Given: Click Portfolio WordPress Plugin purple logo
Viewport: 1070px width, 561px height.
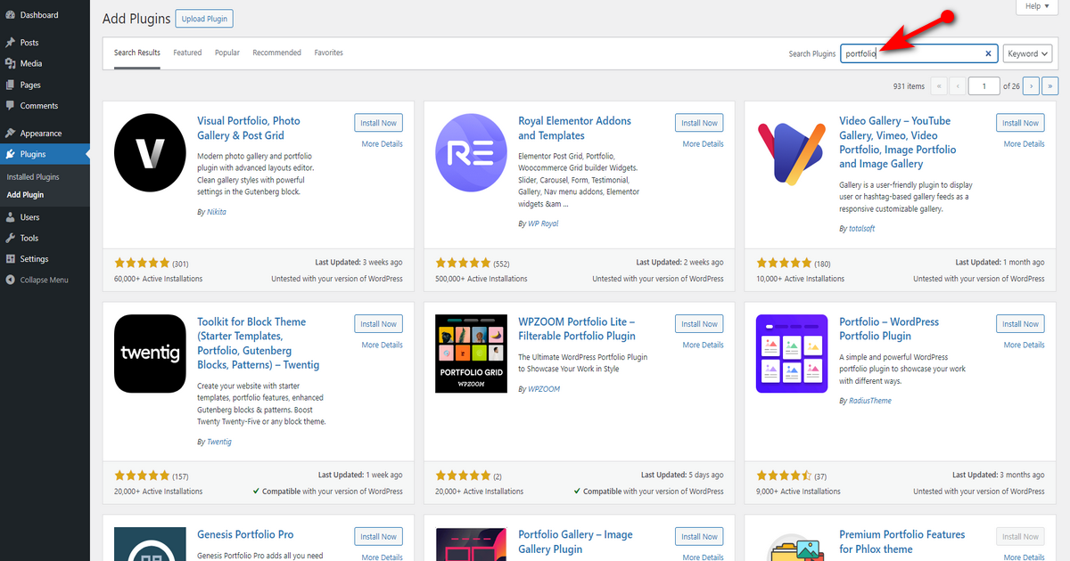Looking at the screenshot, I should (x=792, y=354).
